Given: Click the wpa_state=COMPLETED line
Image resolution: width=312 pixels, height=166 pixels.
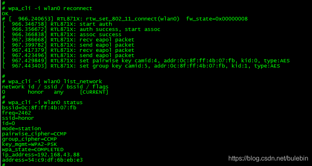Looking at the screenshot, I should tap(33, 150).
